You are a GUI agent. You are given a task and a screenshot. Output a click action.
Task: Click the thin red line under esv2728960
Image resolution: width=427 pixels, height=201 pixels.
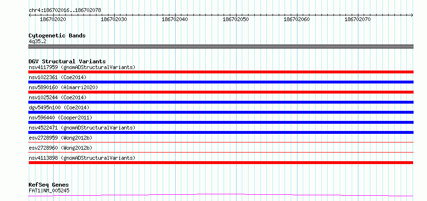coord(221,152)
